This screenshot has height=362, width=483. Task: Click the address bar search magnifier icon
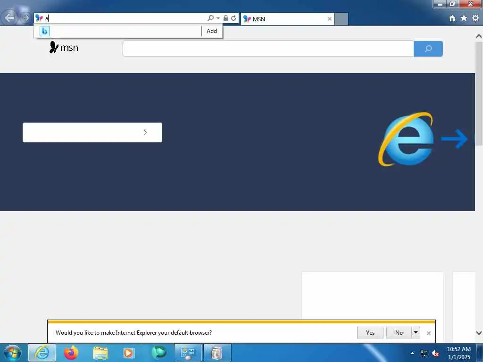pos(211,18)
